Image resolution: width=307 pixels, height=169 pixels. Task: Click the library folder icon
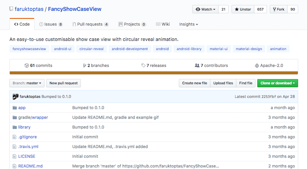tap(15, 127)
